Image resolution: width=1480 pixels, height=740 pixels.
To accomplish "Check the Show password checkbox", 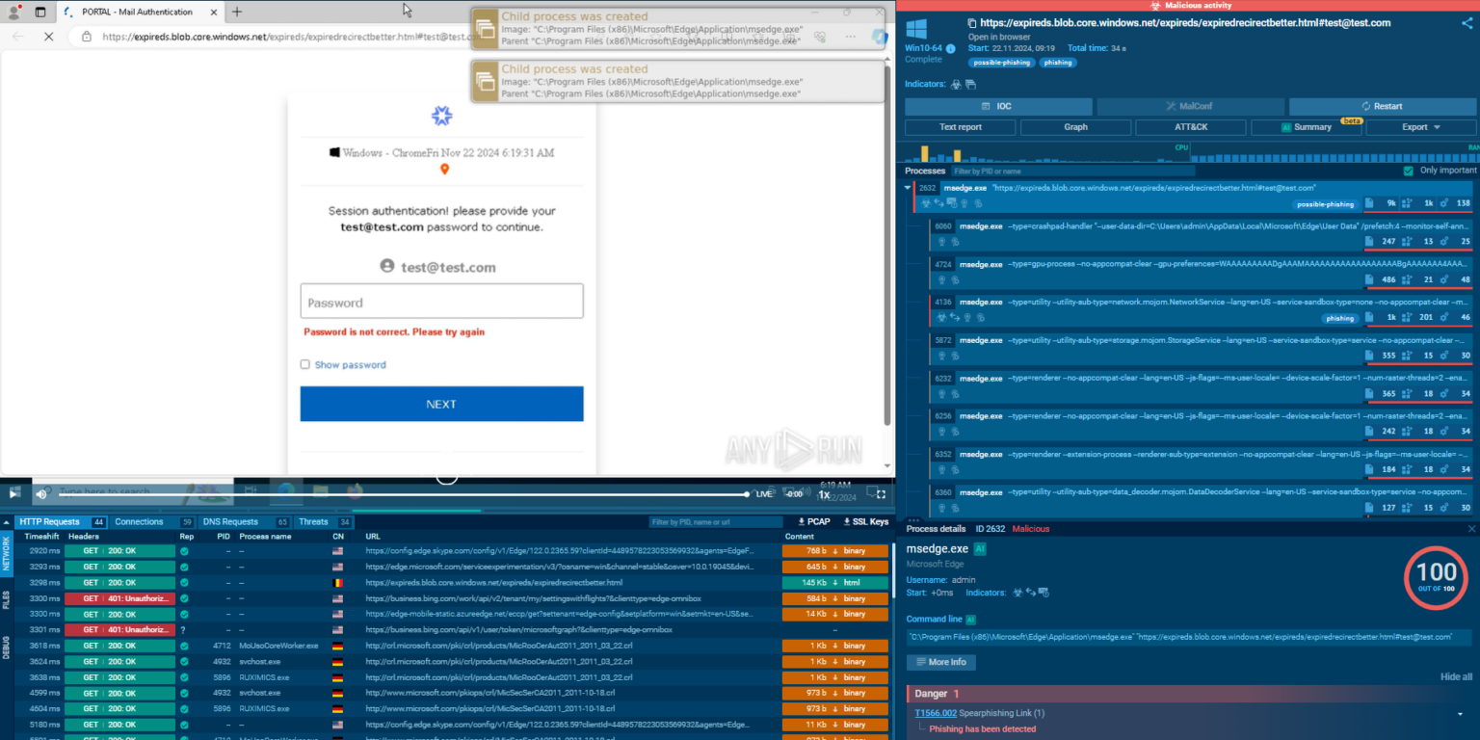I will tap(305, 365).
